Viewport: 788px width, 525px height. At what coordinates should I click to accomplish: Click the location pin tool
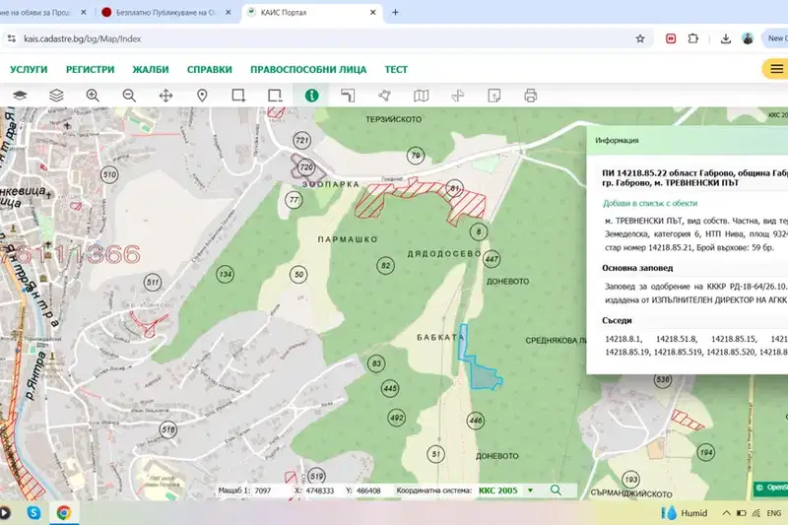[x=202, y=96]
